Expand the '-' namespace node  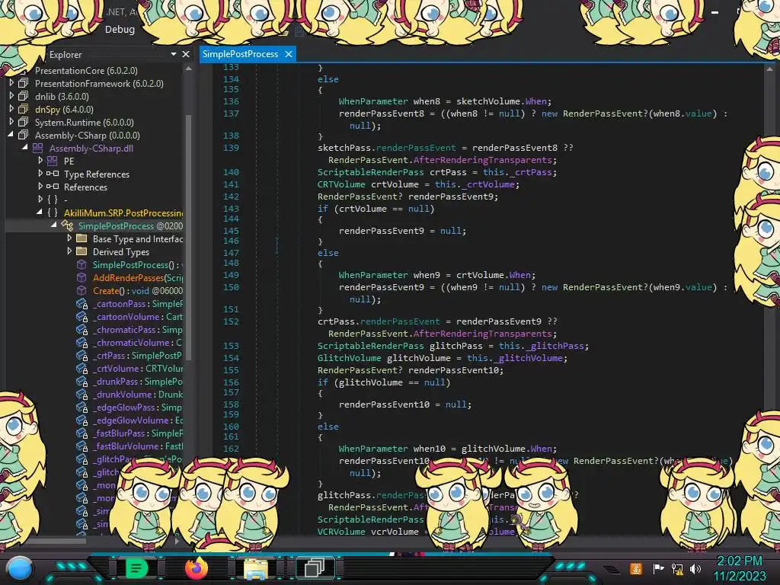coord(40,200)
